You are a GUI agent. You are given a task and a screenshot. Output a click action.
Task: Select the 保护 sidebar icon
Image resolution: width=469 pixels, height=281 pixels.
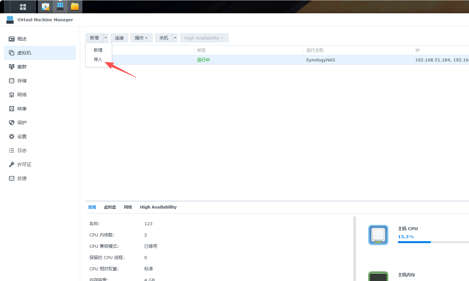[x=22, y=122]
